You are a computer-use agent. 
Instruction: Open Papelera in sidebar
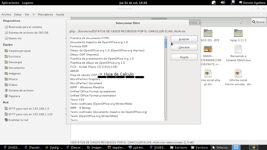12,96
